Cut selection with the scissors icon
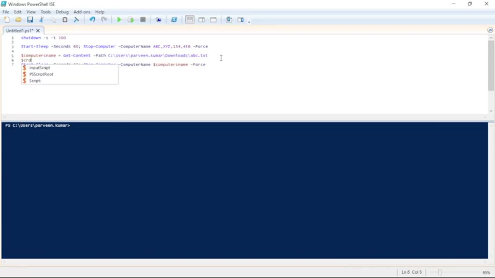The width and height of the screenshot is (495, 278). pyautogui.click(x=41, y=20)
